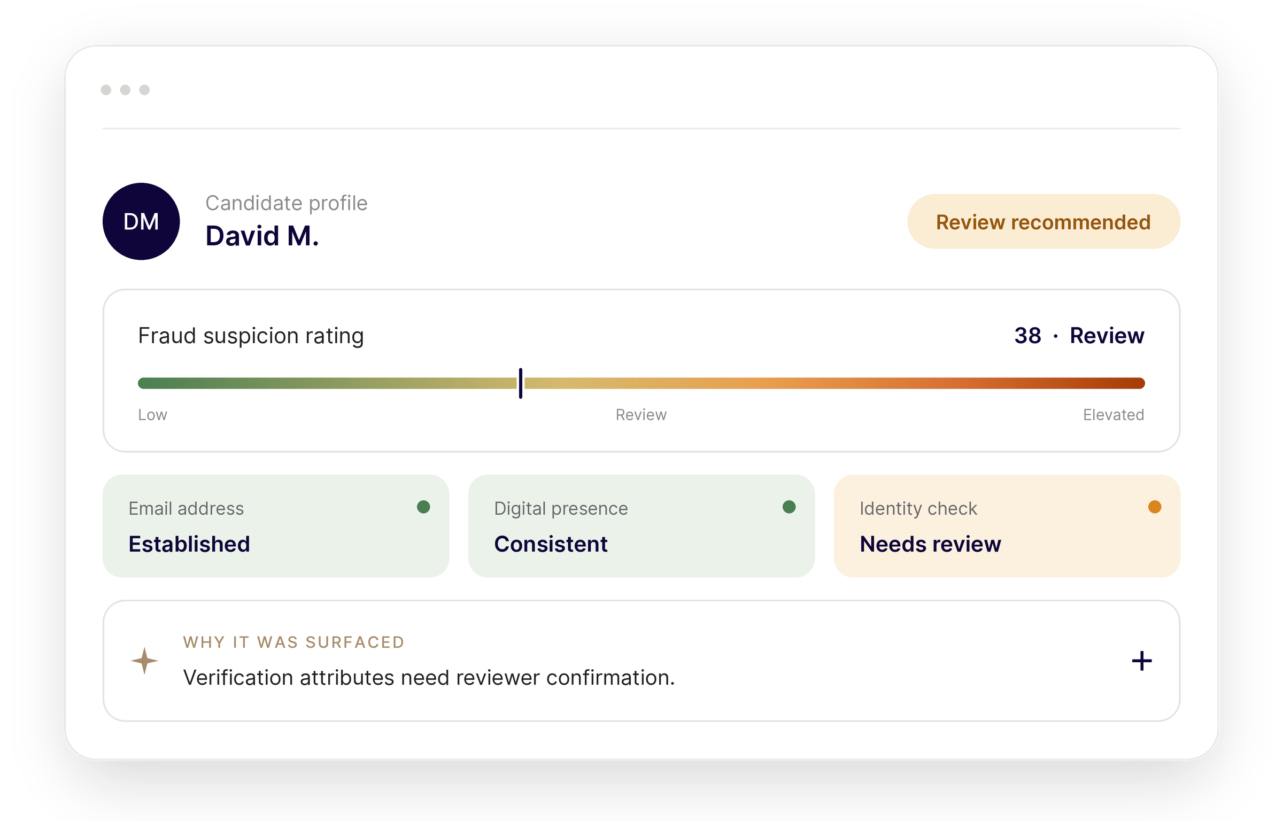Click the fraud rating marker at 38
The image size is (1283, 821).
[521, 383]
